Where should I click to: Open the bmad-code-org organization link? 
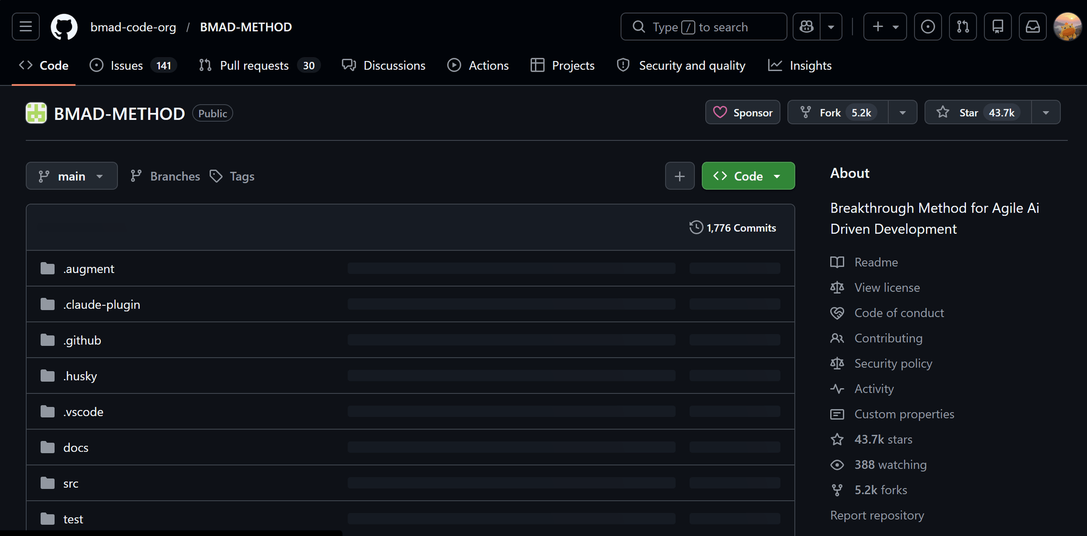pyautogui.click(x=133, y=27)
